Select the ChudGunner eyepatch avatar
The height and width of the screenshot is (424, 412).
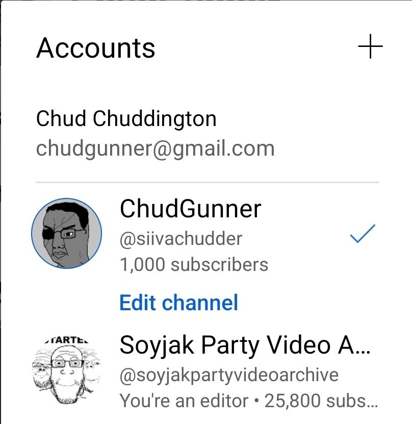66,233
